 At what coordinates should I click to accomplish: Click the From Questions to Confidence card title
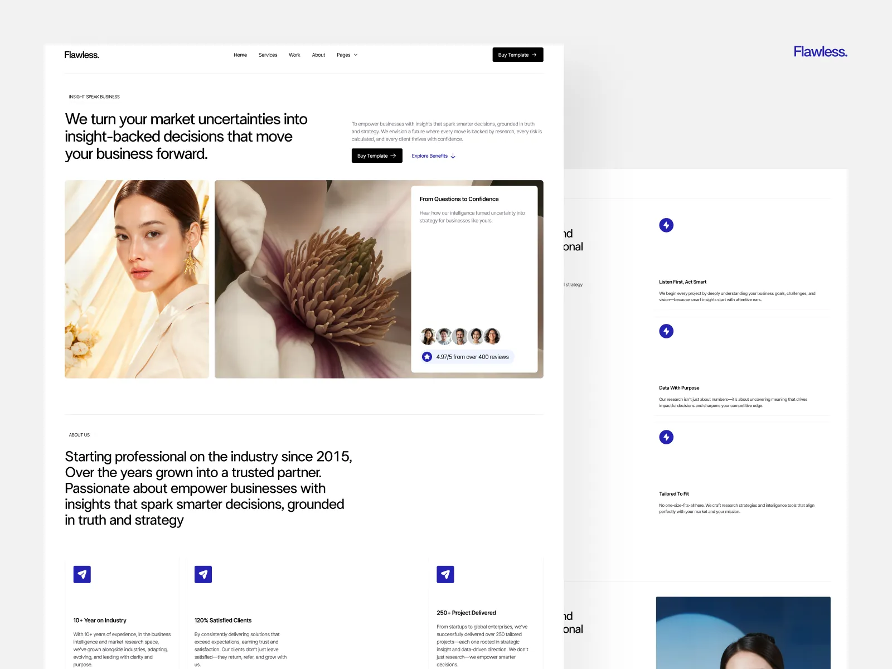[x=459, y=199]
